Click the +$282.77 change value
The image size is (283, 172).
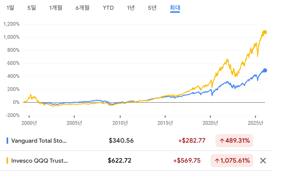click(192, 141)
